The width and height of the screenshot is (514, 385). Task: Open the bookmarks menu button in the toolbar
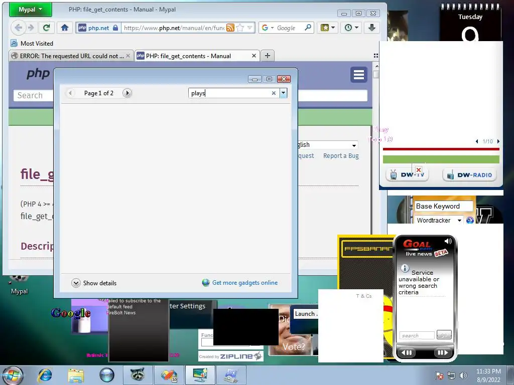(x=328, y=28)
